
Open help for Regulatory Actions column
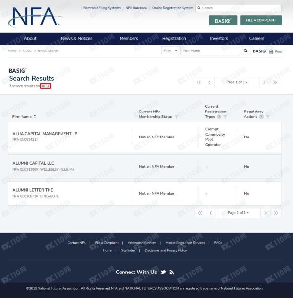(261, 117)
